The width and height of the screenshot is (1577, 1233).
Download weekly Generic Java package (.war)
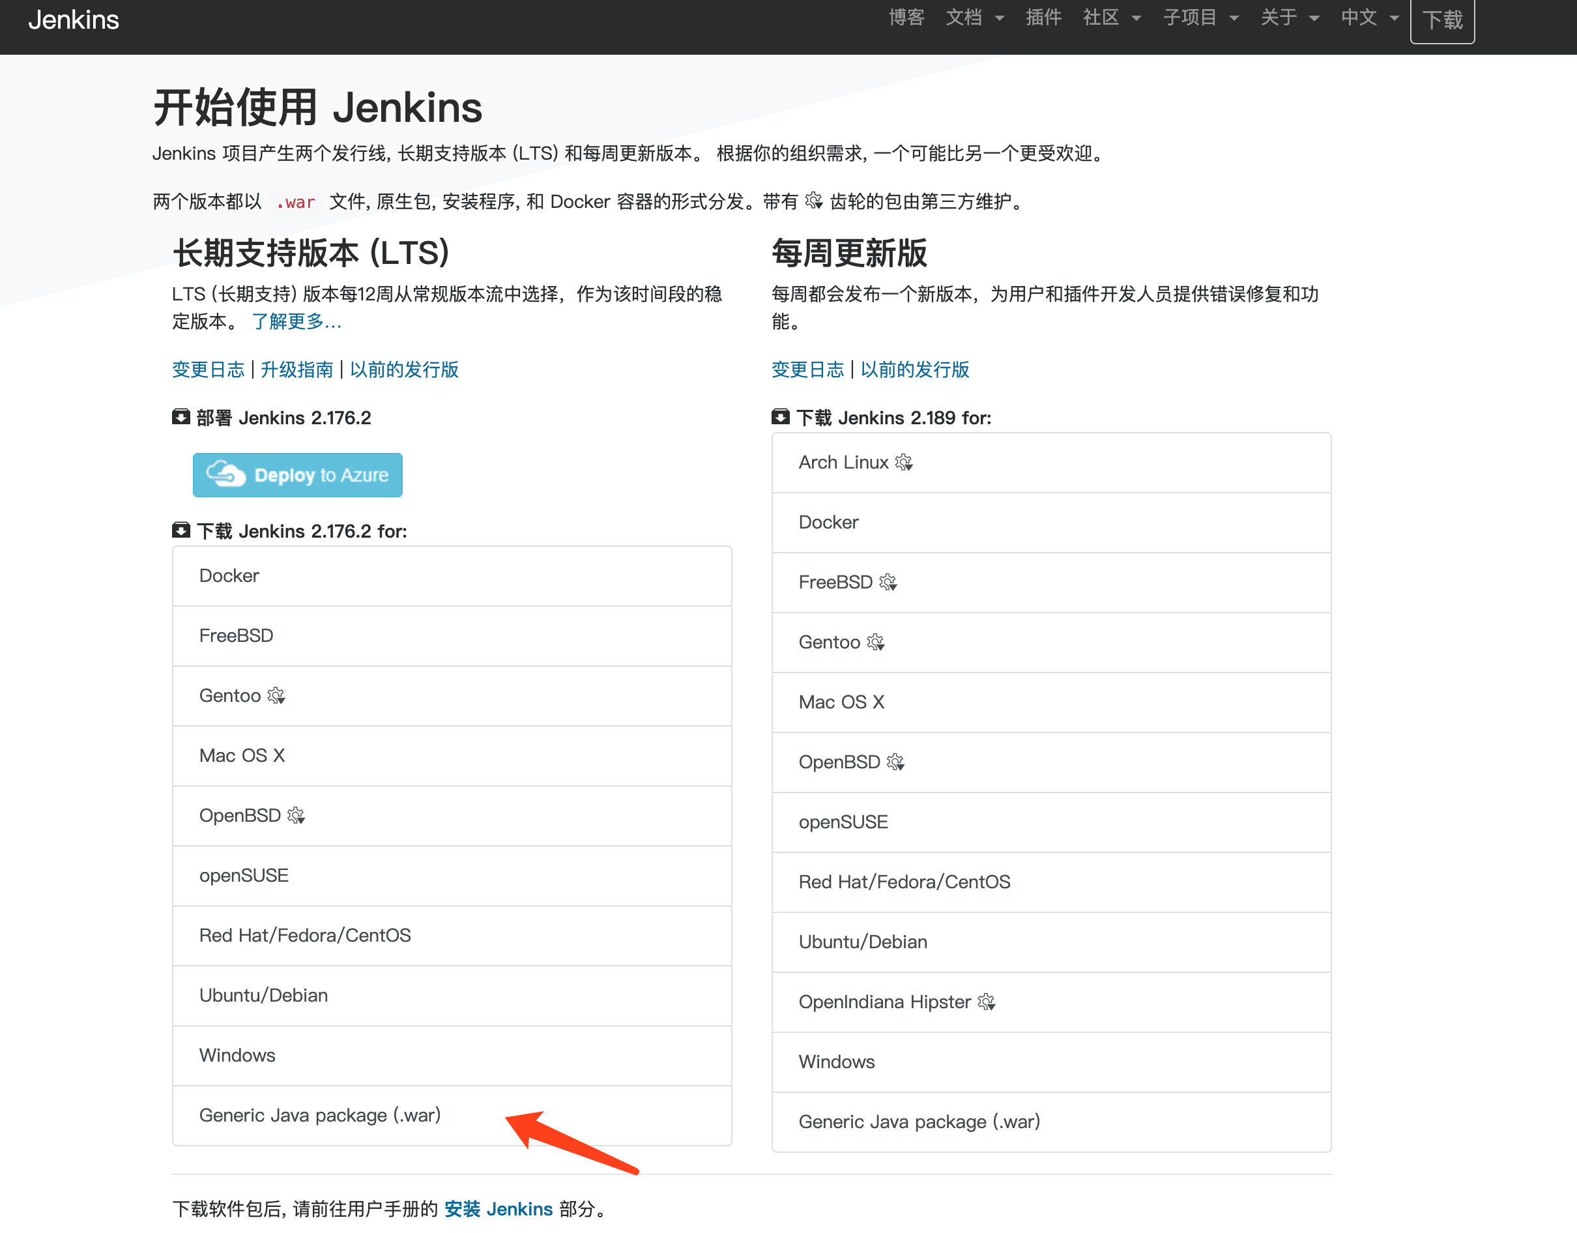tap(1051, 1122)
